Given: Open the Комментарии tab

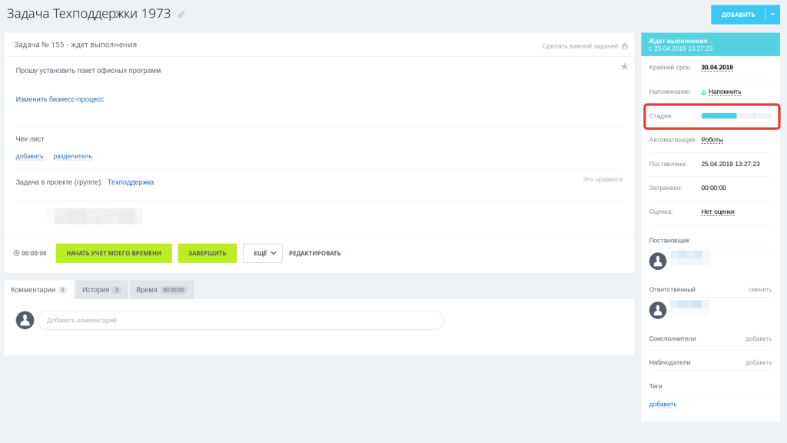Looking at the screenshot, I should 39,290.
